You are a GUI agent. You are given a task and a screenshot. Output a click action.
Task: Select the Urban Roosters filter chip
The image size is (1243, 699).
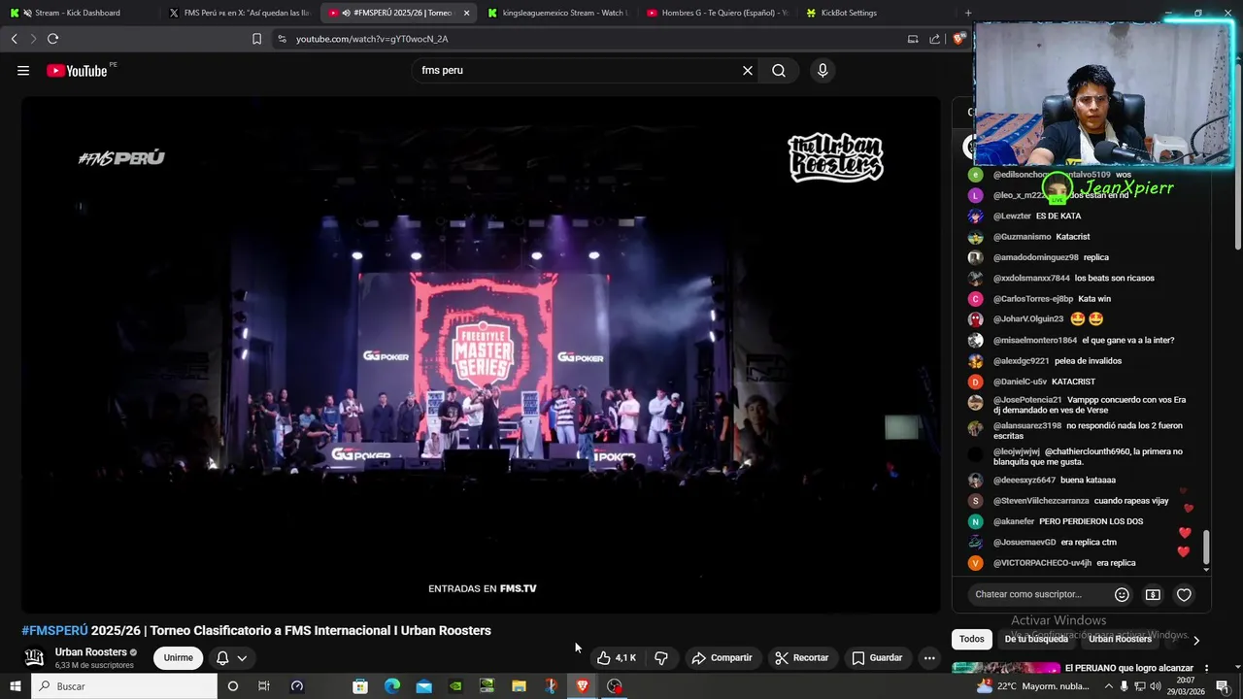(x=1120, y=639)
